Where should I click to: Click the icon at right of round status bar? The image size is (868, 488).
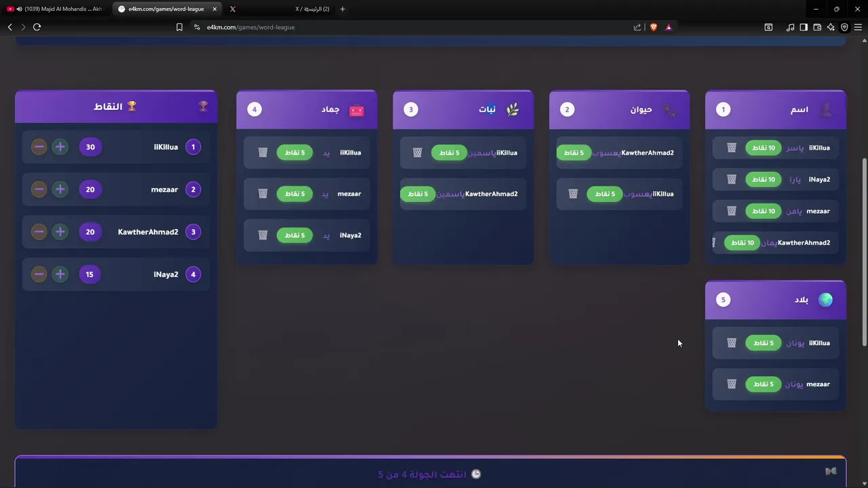point(831,471)
